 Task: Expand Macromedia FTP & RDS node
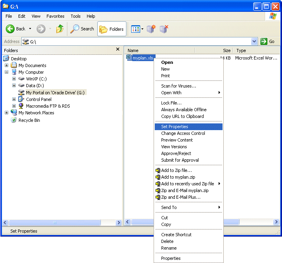point(14,106)
